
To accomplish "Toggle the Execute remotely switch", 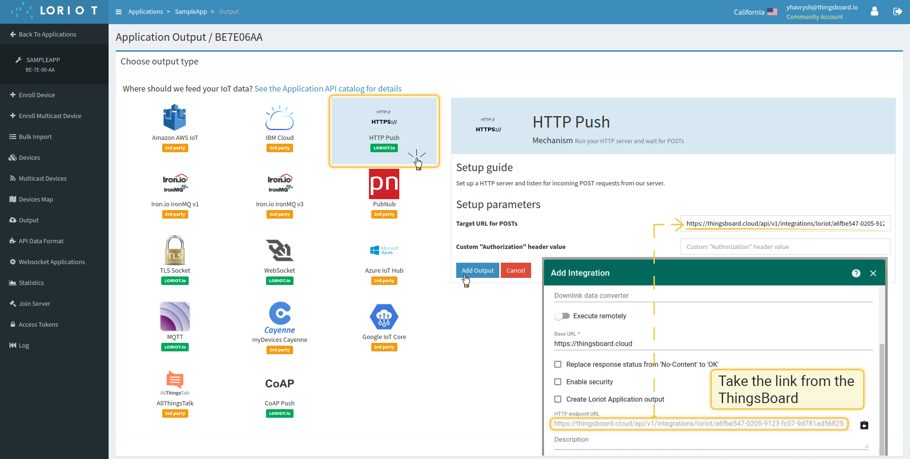I will [562, 316].
